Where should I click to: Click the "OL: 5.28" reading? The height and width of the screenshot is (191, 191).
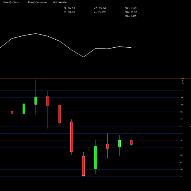coord(131,16)
